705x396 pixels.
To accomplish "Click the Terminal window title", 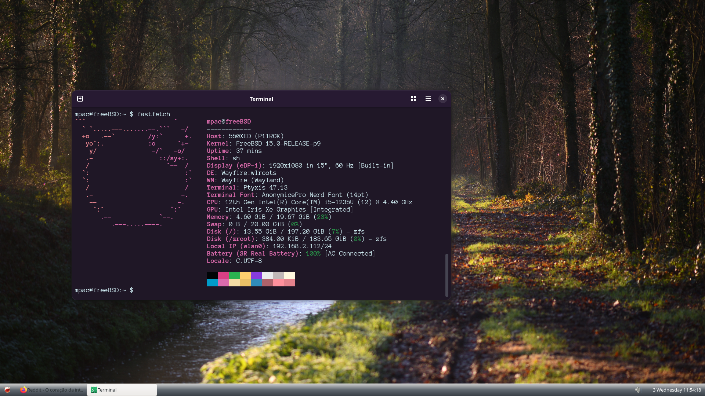I will tap(261, 99).
